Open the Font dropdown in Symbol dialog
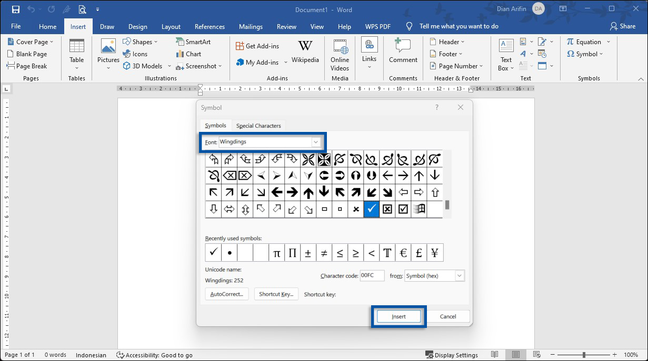648x361 pixels. [315, 142]
